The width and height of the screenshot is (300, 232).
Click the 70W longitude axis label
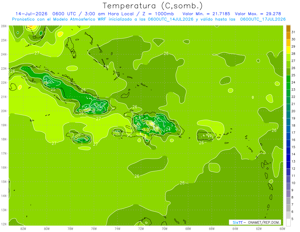pos(164,228)
